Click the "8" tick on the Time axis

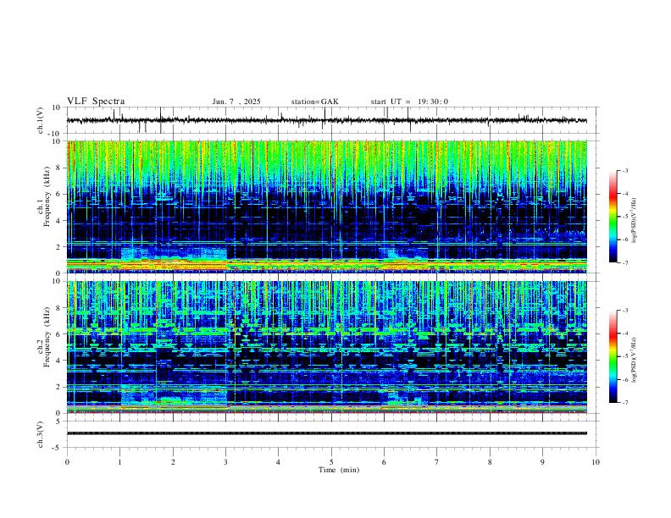(x=490, y=462)
